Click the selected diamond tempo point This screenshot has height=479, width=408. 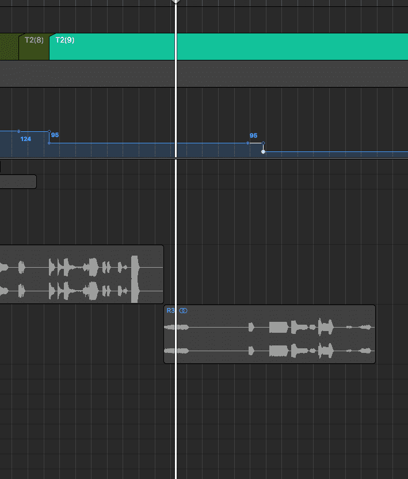click(x=264, y=151)
